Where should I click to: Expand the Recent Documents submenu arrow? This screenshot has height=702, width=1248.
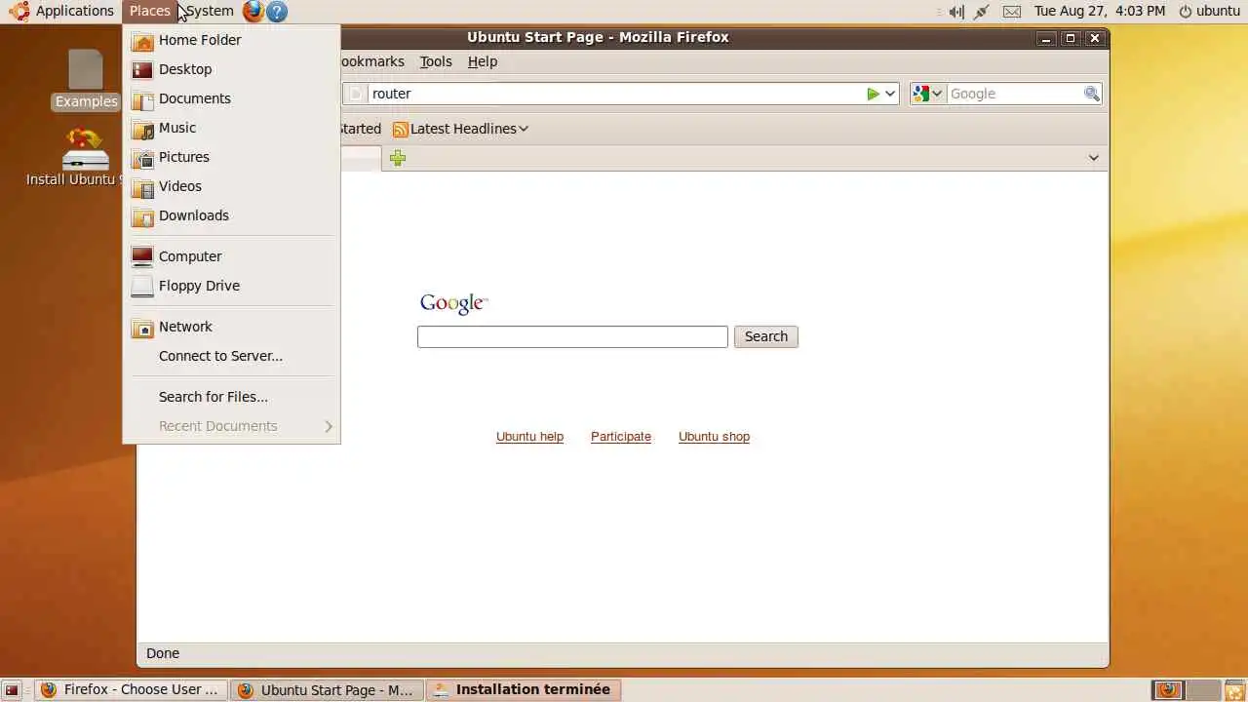(329, 426)
